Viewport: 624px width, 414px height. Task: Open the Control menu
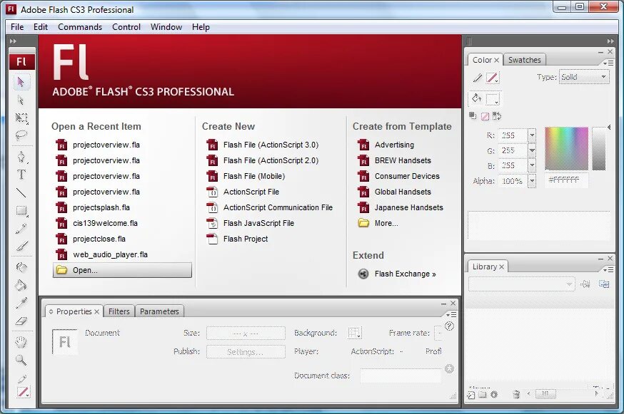pyautogui.click(x=126, y=27)
